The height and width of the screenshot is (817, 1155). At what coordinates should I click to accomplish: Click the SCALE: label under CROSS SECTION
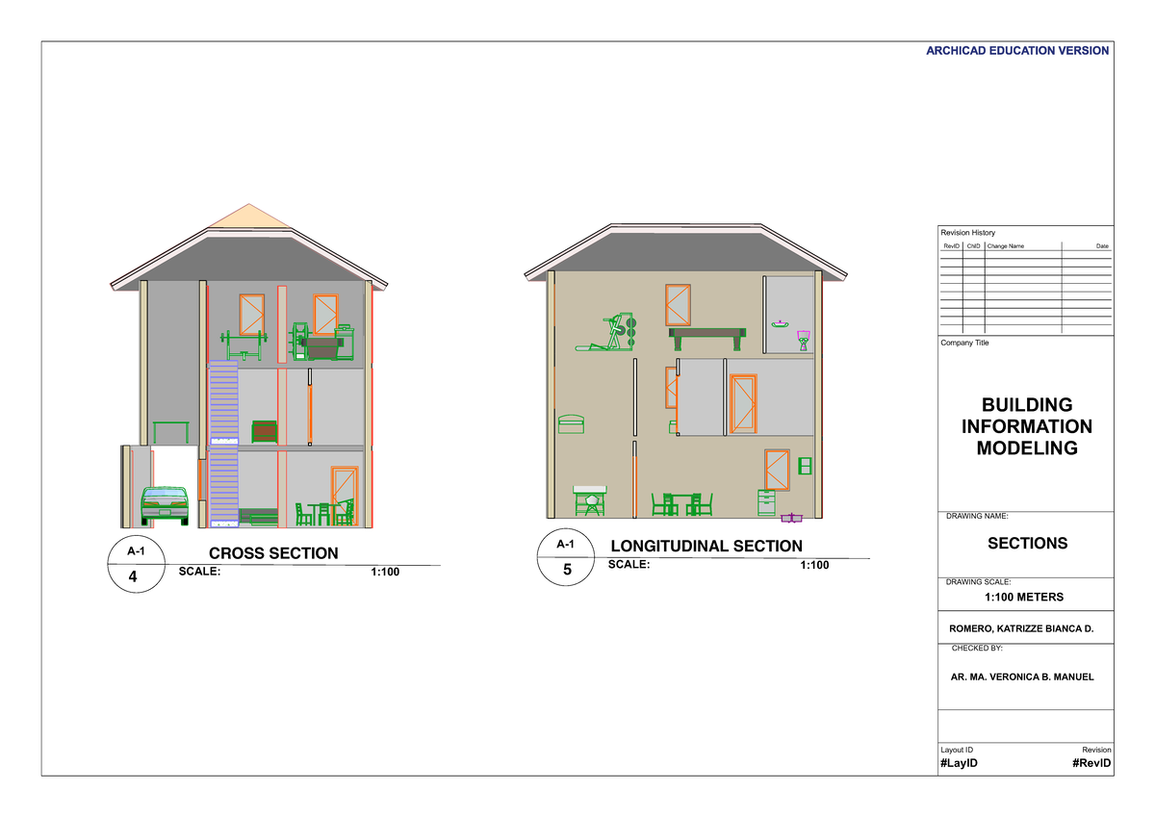click(200, 572)
